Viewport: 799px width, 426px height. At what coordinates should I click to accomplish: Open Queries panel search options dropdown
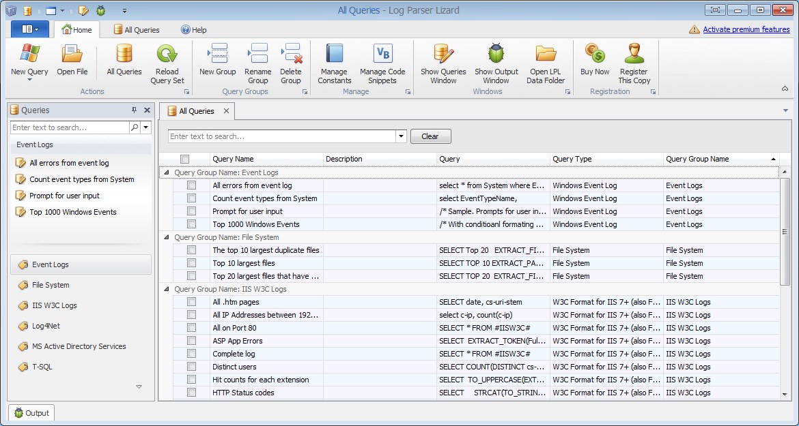[146, 127]
